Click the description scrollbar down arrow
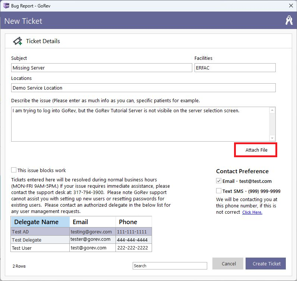 coord(272,138)
